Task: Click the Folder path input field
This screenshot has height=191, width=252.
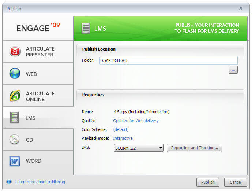Action: 169,60
